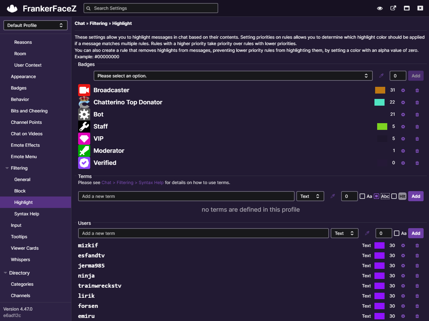
Task: Click the Add button for Users
Action: (x=416, y=233)
